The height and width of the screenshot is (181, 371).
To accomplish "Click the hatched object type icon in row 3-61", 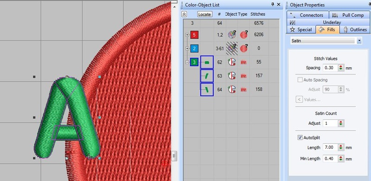I will click(232, 49).
